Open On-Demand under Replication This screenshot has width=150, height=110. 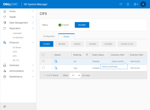(18, 38)
